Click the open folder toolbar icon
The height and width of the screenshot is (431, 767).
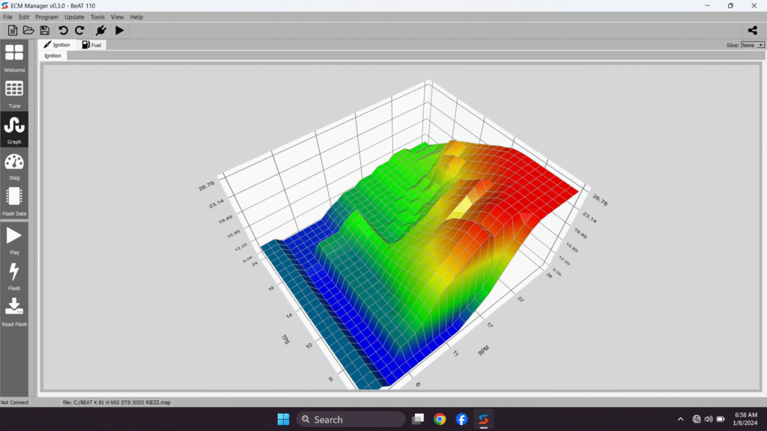pyautogui.click(x=28, y=31)
